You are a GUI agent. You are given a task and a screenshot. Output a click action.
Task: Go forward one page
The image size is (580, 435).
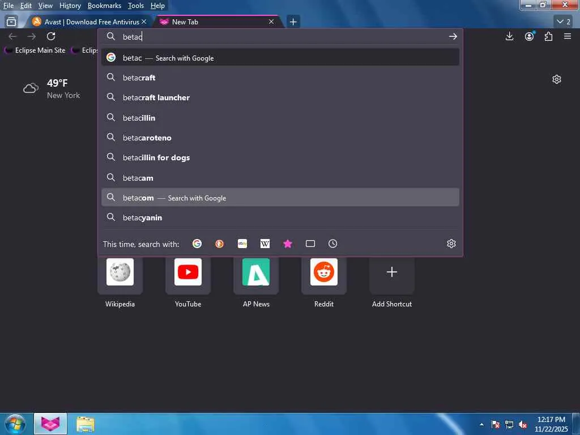click(x=32, y=36)
